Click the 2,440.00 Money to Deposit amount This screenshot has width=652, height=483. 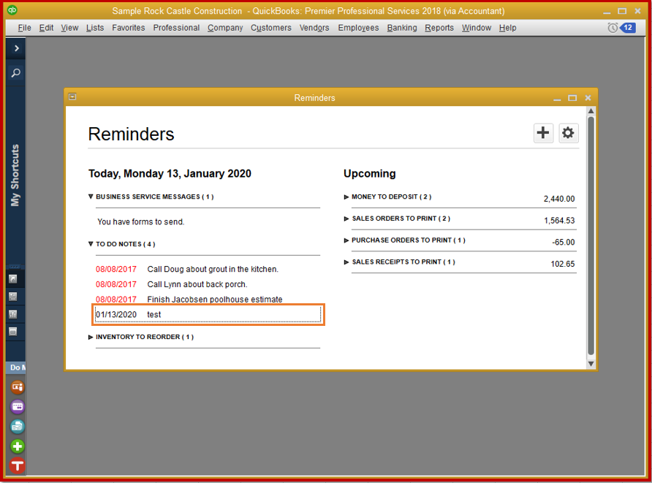click(559, 199)
